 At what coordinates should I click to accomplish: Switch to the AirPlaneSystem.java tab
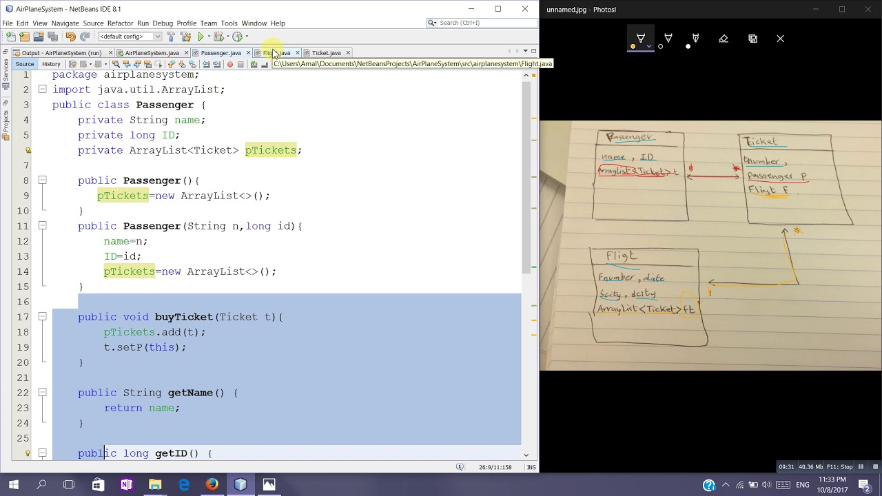coord(152,52)
